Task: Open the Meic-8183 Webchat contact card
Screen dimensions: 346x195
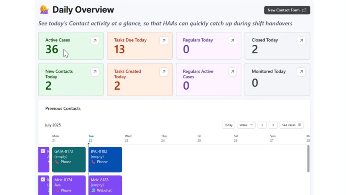Action: [x=105, y=185]
